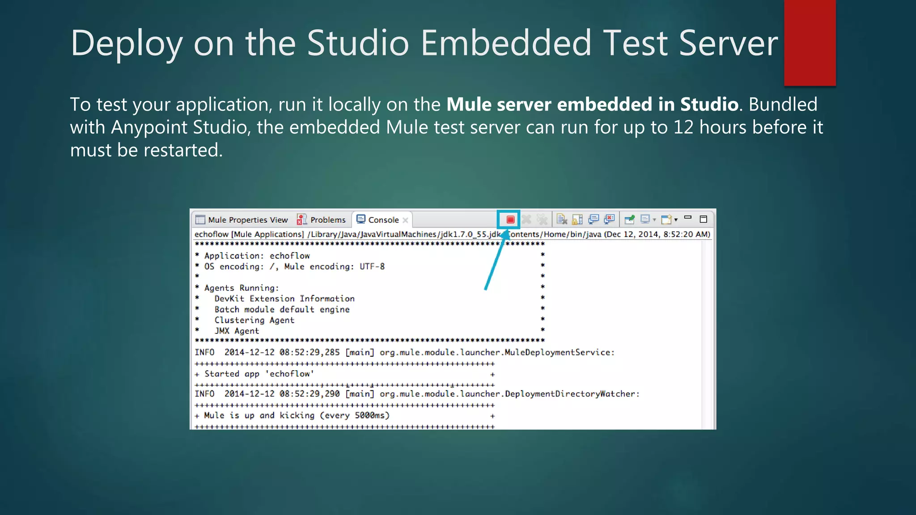Expand the Open Console dropdown arrow
916x515 pixels.
[x=676, y=220]
